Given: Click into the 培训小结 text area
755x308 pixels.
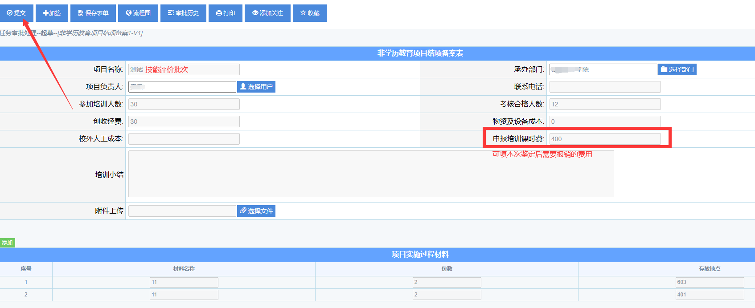Looking at the screenshot, I should tap(371, 174).
